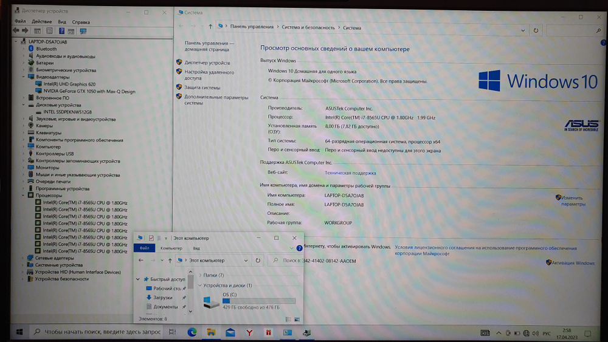
Task: Open Explorer address bar dropdown
Action: tap(246, 261)
